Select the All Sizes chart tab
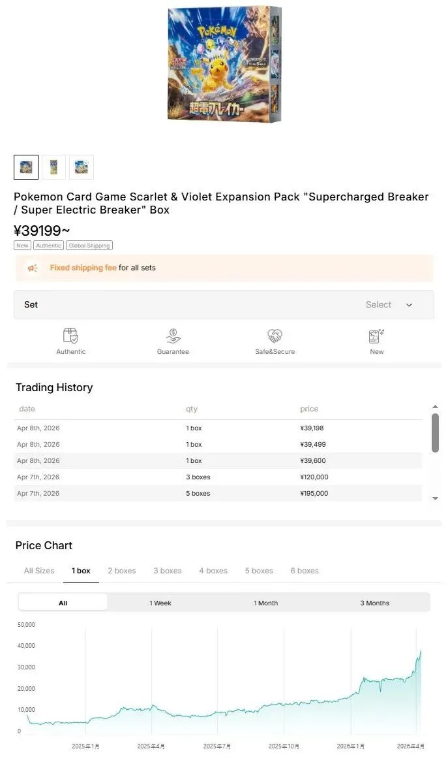This screenshot has width=448, height=766. click(x=39, y=571)
